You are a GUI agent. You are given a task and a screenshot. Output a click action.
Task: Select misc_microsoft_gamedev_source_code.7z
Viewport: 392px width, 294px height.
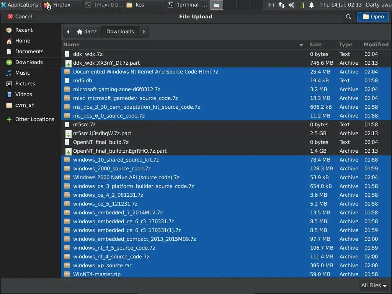[x=226, y=98]
